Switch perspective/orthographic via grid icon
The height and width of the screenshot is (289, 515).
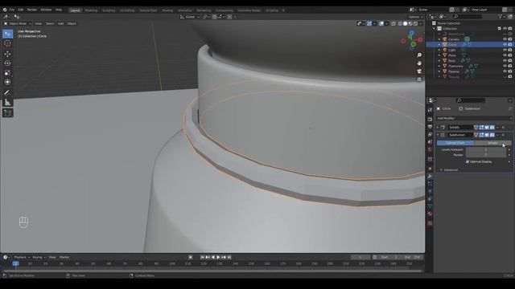[419, 79]
